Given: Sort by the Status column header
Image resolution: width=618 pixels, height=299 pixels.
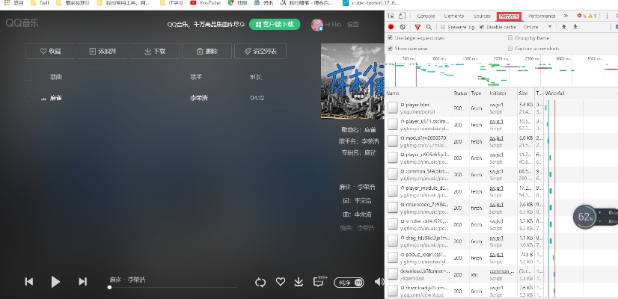Looking at the screenshot, I should 460,93.
